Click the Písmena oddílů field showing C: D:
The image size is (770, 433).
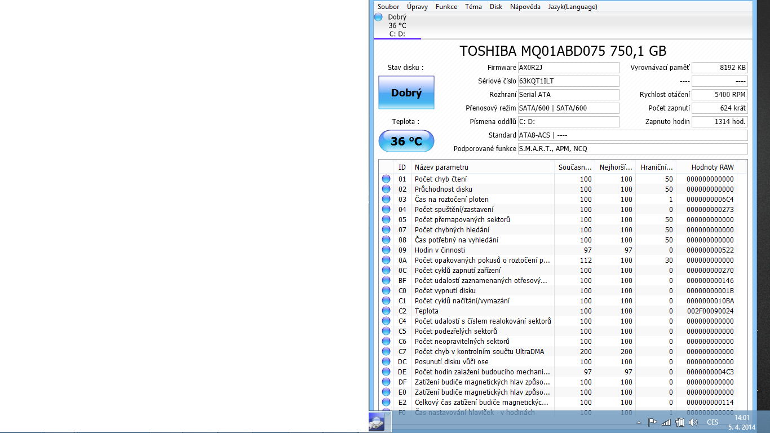pyautogui.click(x=568, y=122)
